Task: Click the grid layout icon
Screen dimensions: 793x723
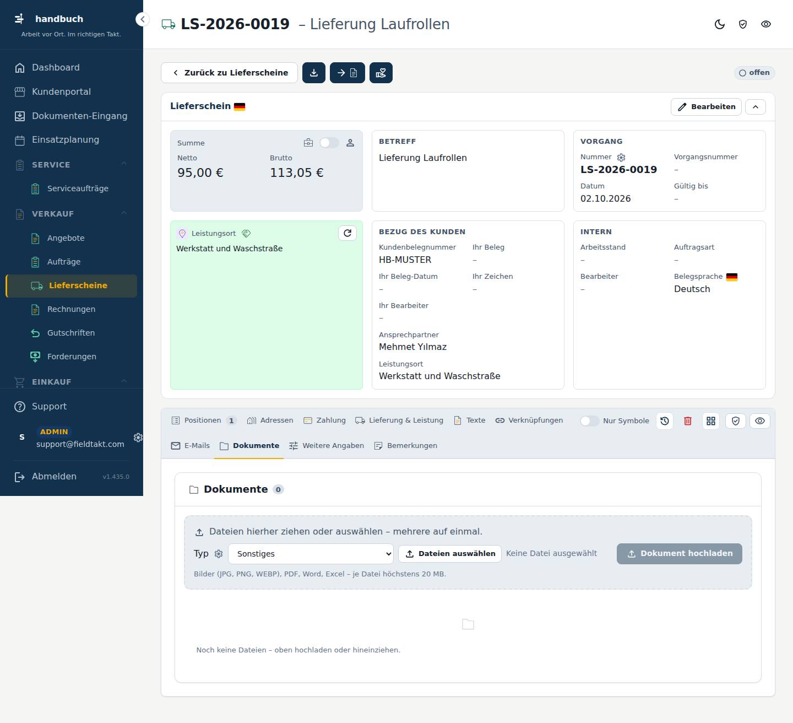Action: pyautogui.click(x=711, y=421)
